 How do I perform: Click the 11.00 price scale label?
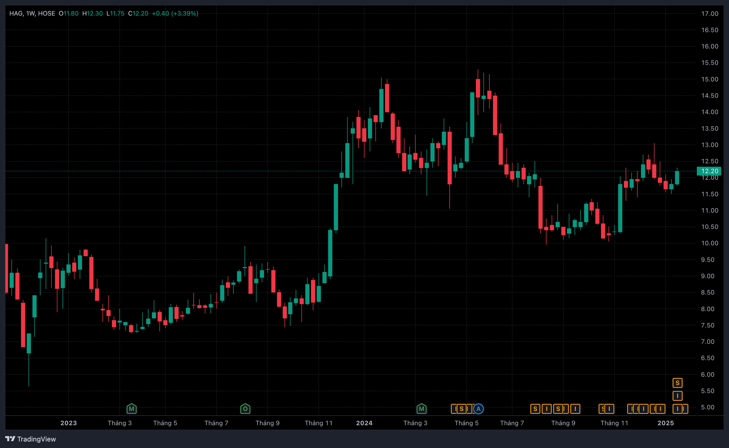pos(709,210)
